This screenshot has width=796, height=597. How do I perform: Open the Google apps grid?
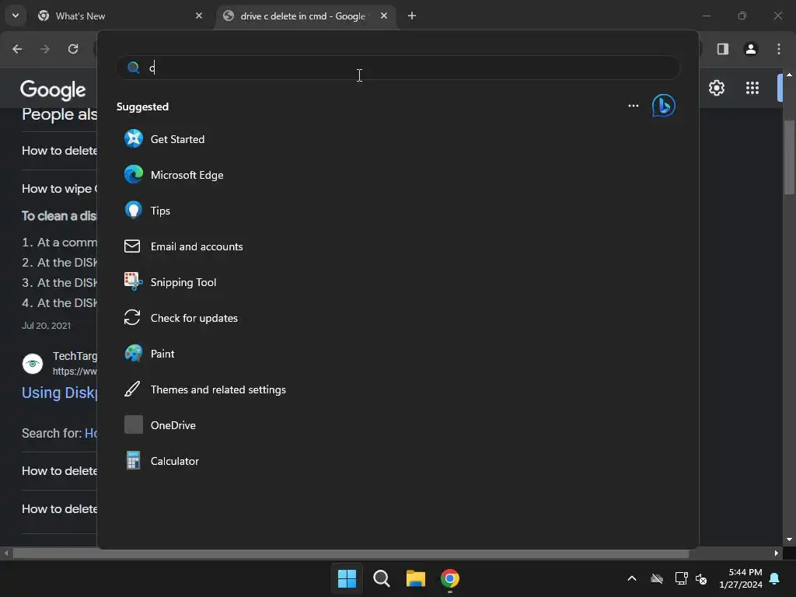(752, 88)
